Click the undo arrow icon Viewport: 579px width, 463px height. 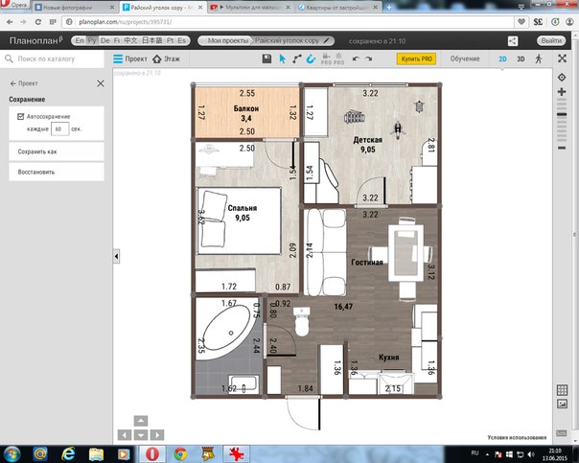pos(356,58)
